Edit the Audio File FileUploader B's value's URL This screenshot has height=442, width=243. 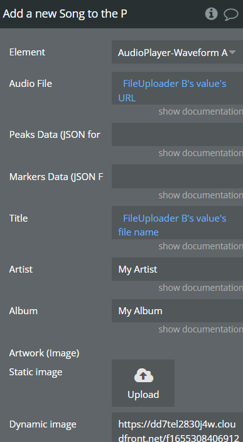(x=177, y=88)
